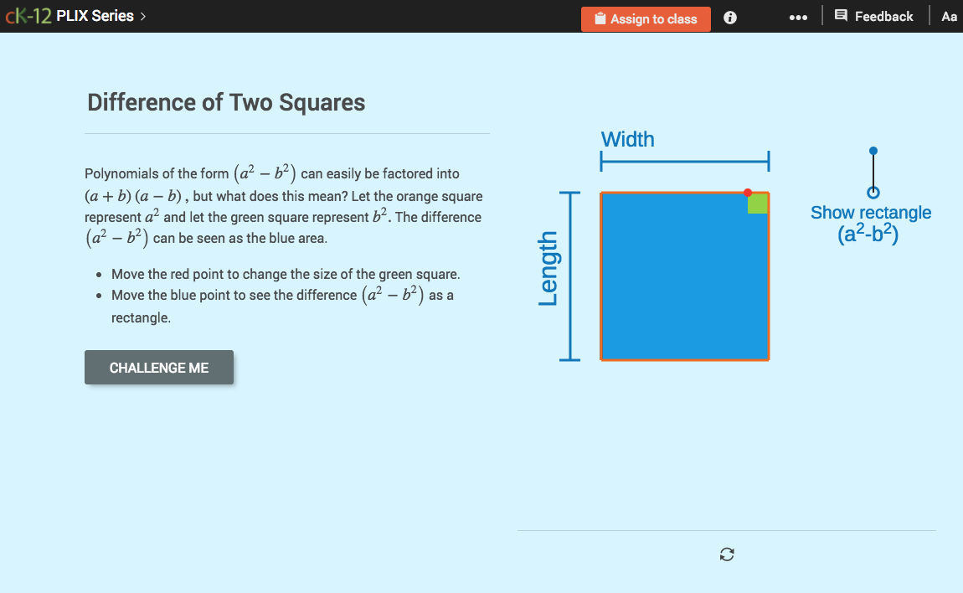Click the Assign to class button

pyautogui.click(x=646, y=18)
